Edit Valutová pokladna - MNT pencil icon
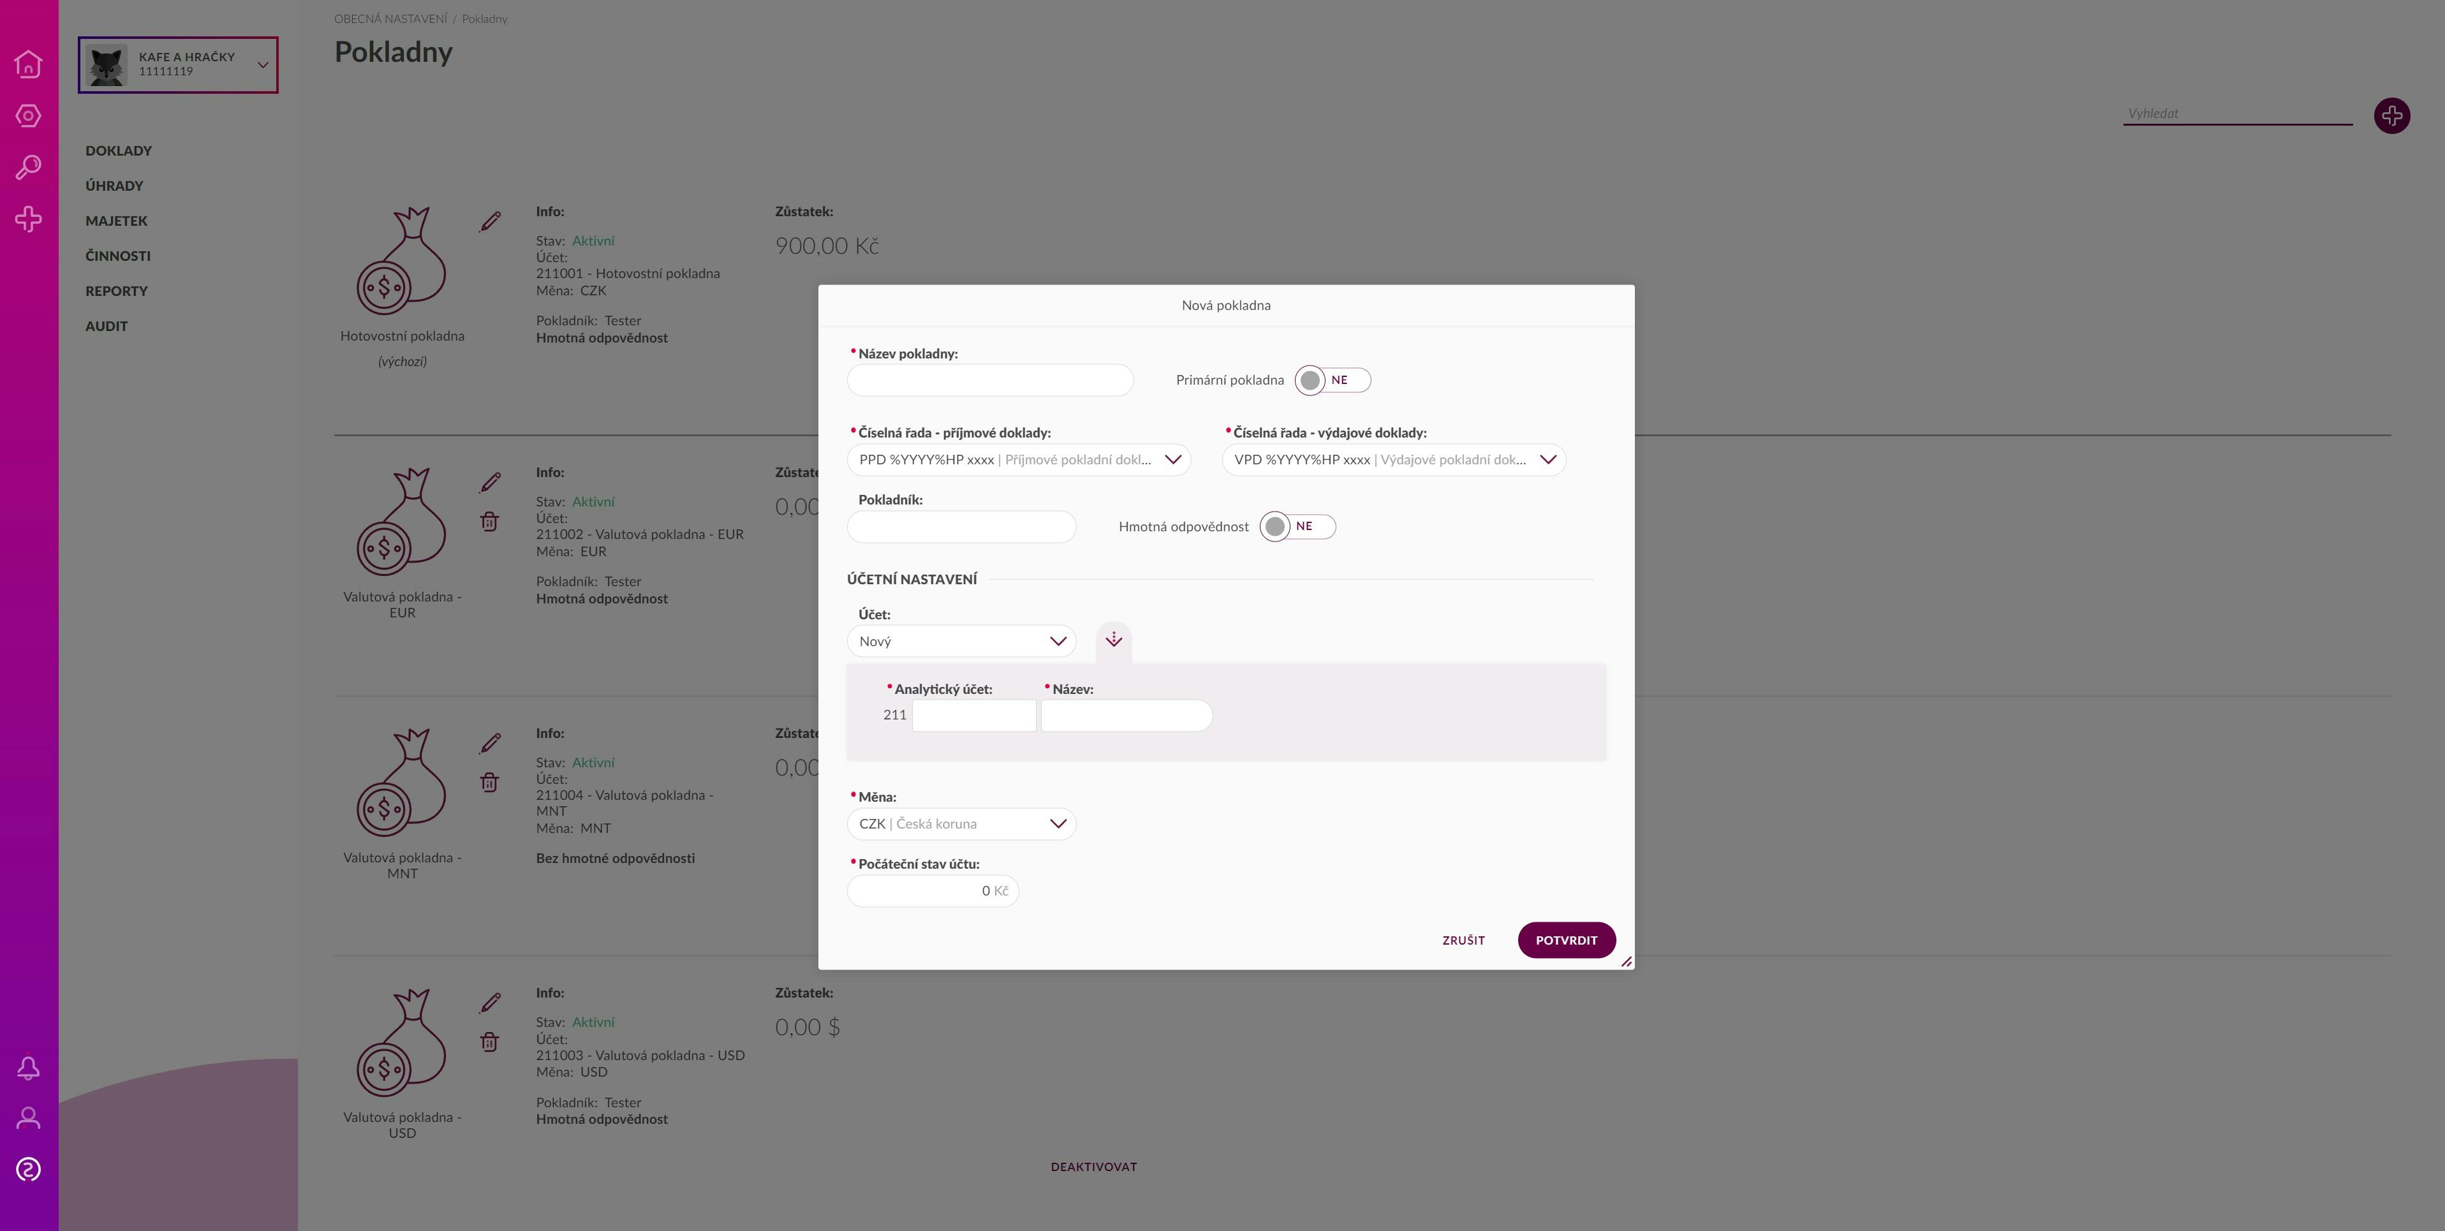 (490, 743)
